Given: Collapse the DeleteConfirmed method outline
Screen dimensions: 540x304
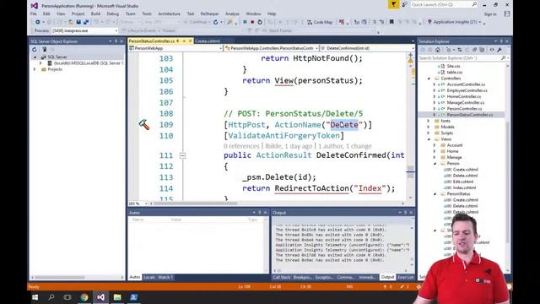Looking at the screenshot, I should coord(182,155).
